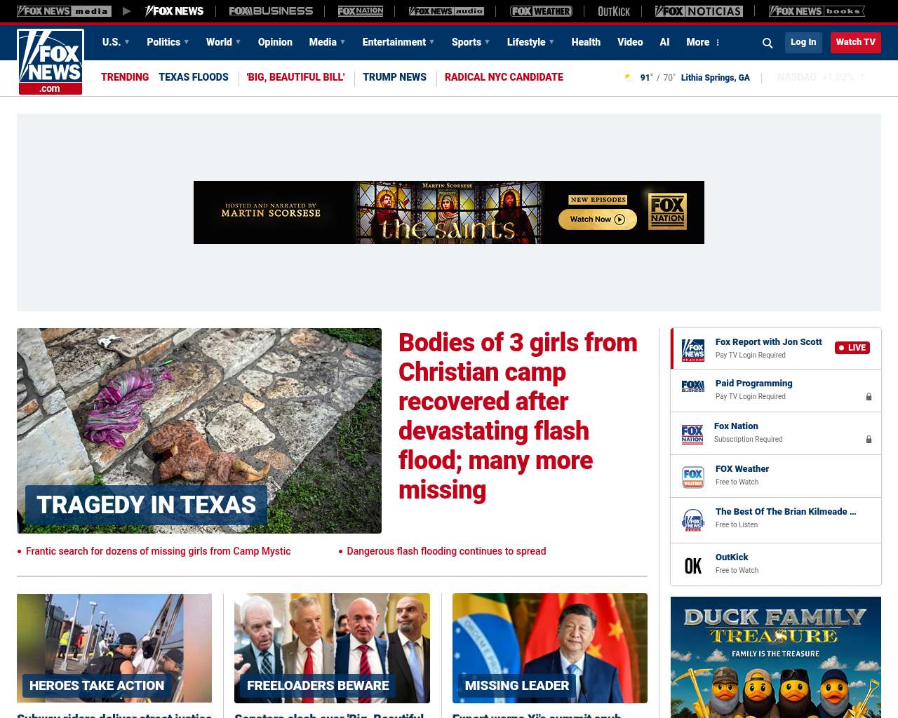Open story on frantic search at Camp Mystic
This screenshot has height=718, width=898.
pos(158,551)
